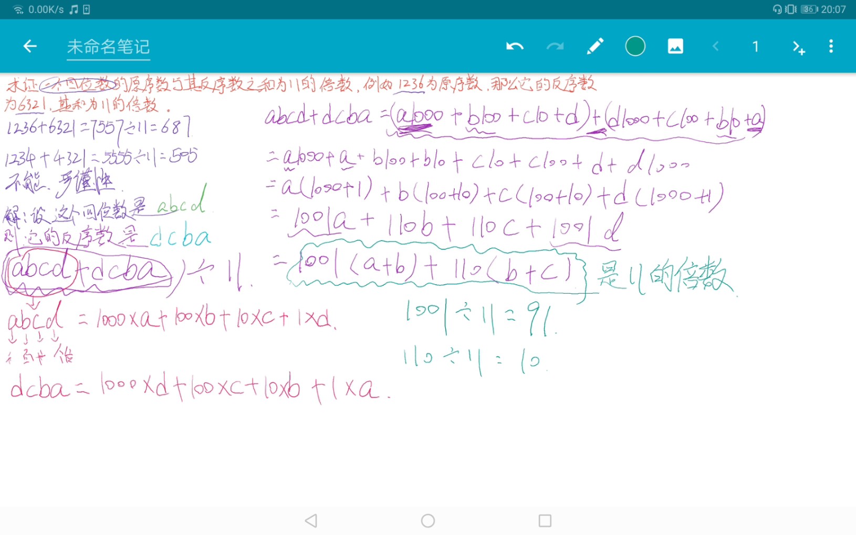Select the pen tool
The height and width of the screenshot is (535, 856).
(x=595, y=46)
